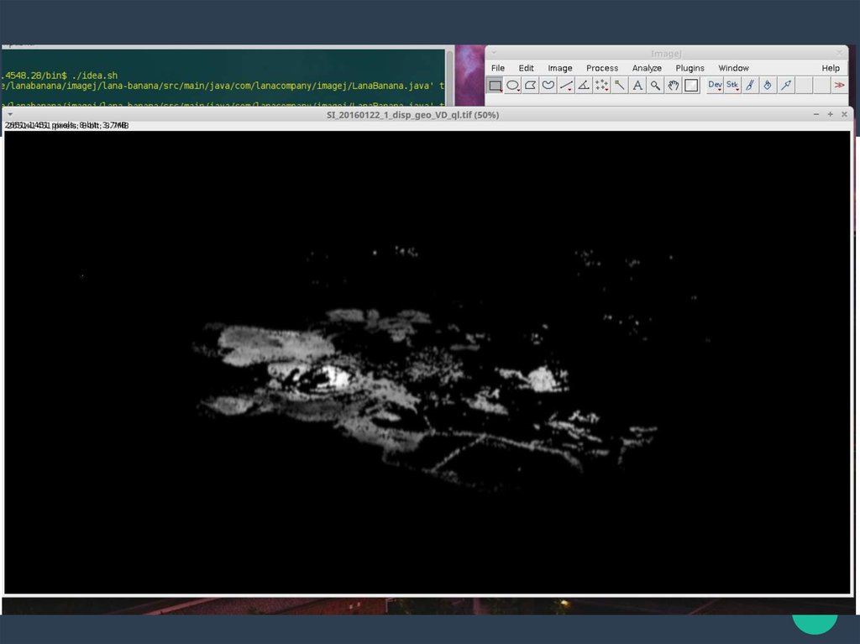Screen dimensions: 860x644
Task: Open the Process menu
Action: (601, 68)
